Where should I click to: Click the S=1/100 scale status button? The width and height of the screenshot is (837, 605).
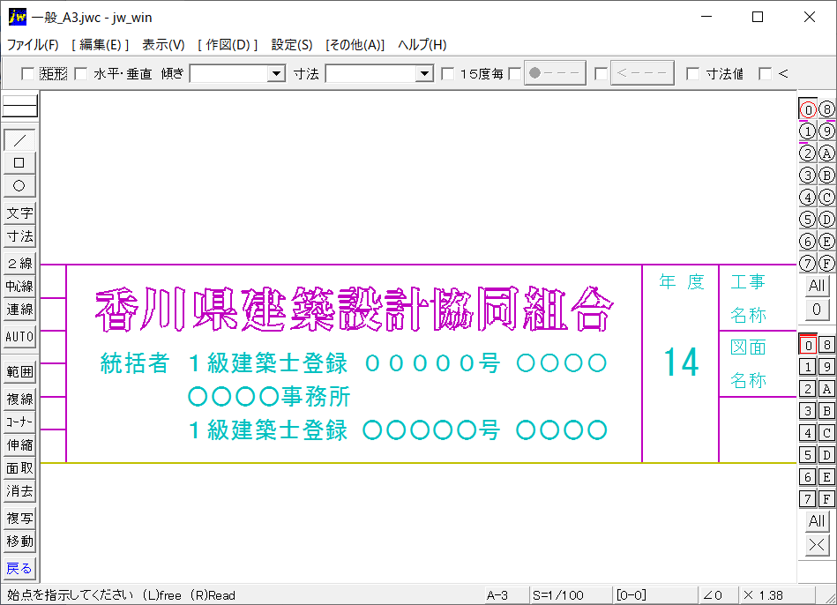571,594
